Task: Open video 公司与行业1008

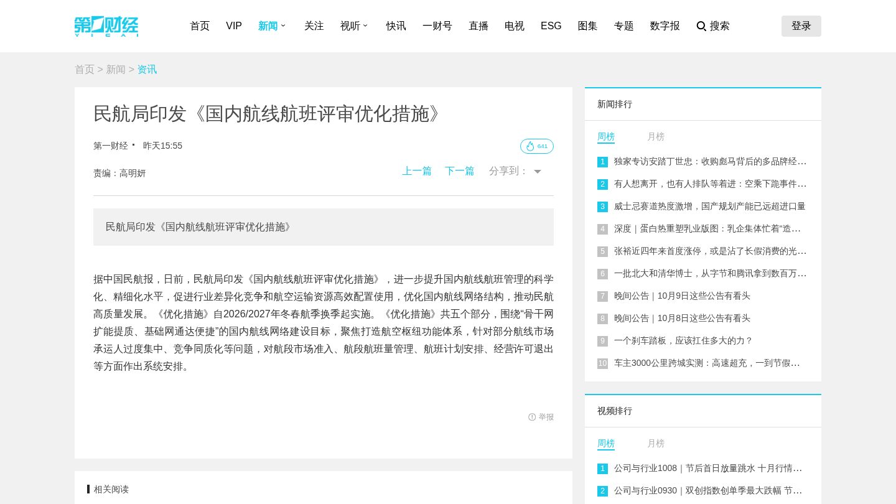Action: (708, 469)
